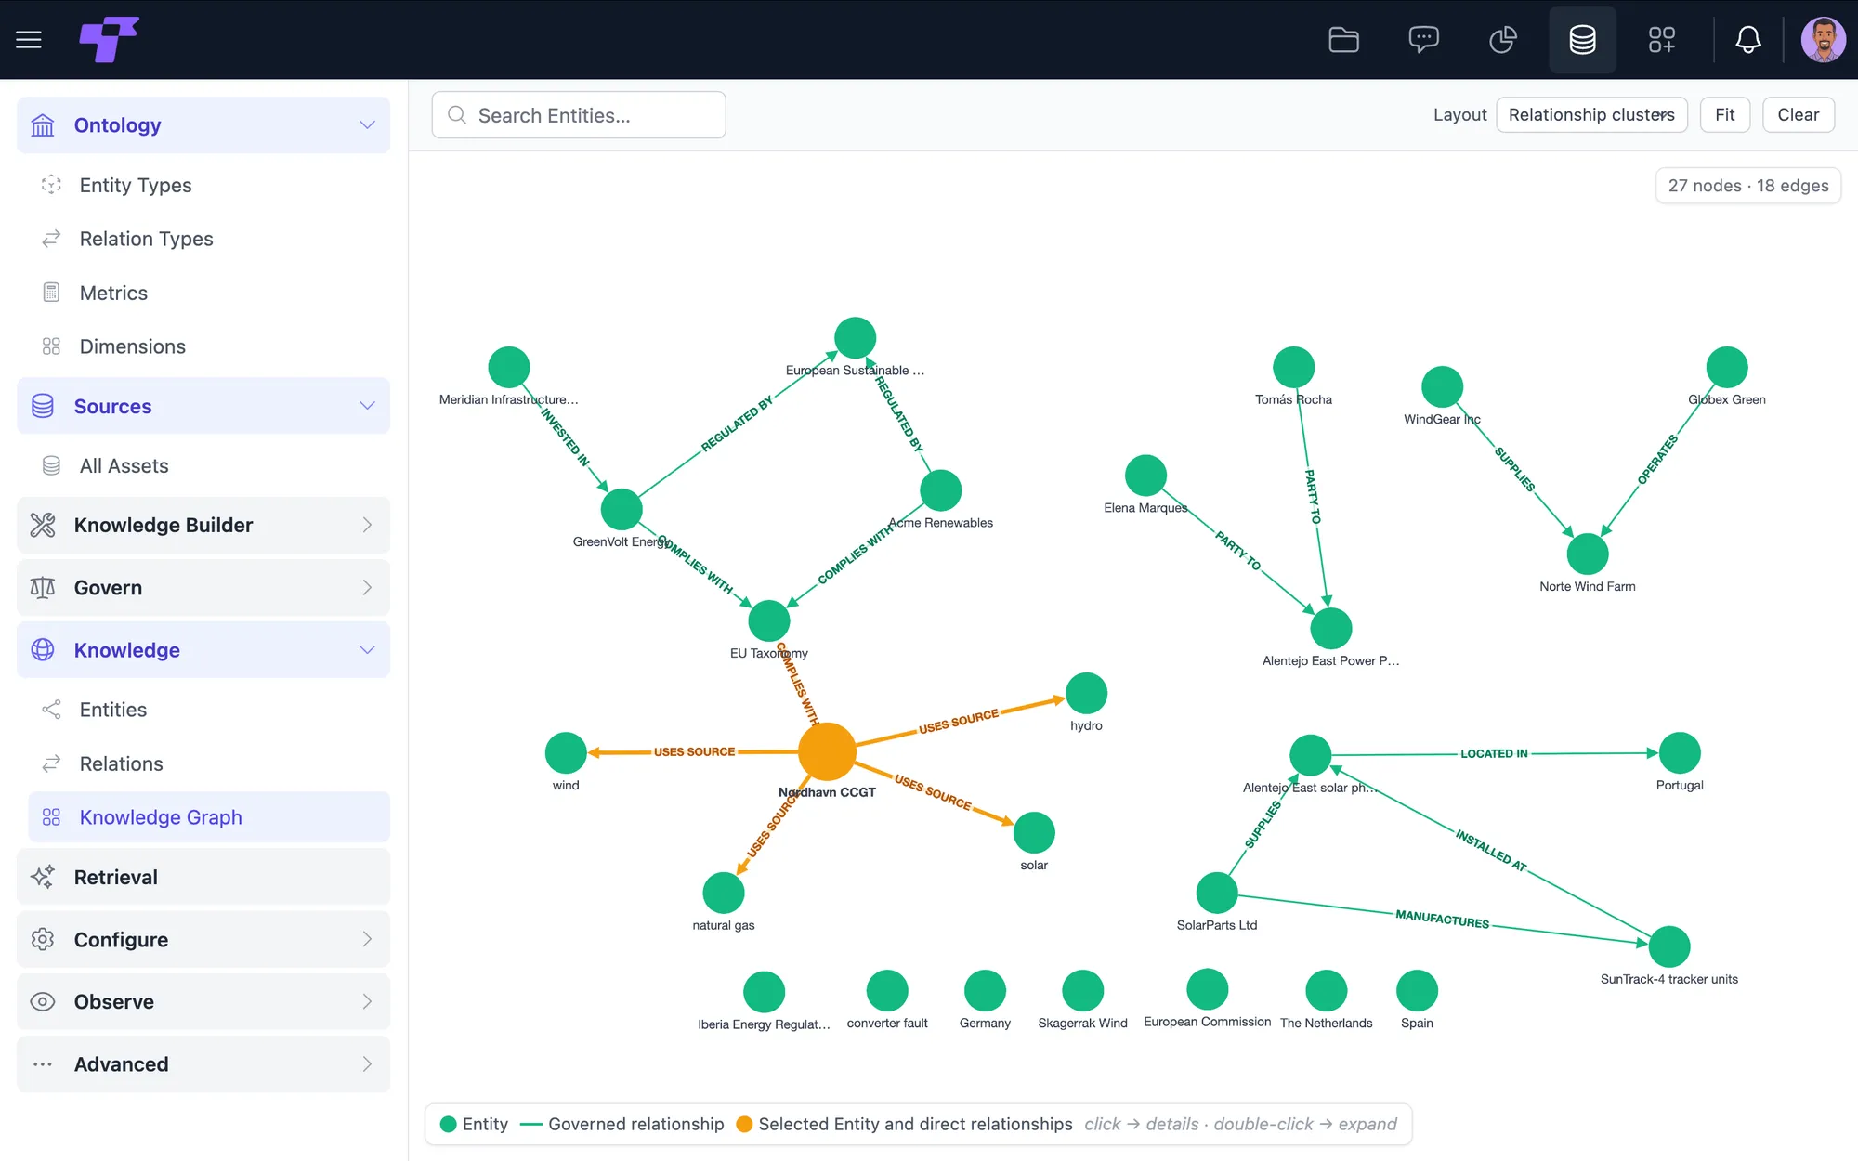This screenshot has height=1161, width=1858.
Task: Open the pie chart analytics icon
Action: 1503,40
